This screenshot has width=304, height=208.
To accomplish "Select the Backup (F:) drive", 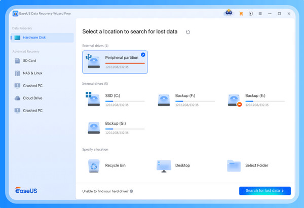I will pos(185,99).
